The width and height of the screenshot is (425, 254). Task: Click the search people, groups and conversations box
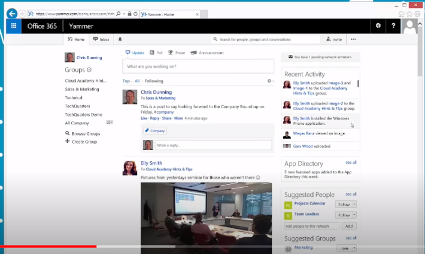[266, 39]
